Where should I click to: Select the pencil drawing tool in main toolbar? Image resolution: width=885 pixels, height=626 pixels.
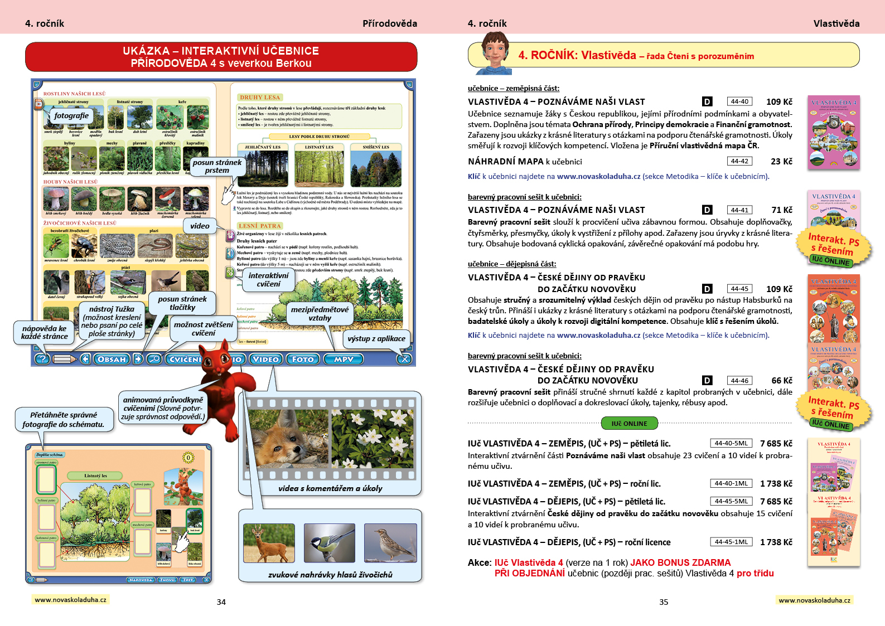64,359
